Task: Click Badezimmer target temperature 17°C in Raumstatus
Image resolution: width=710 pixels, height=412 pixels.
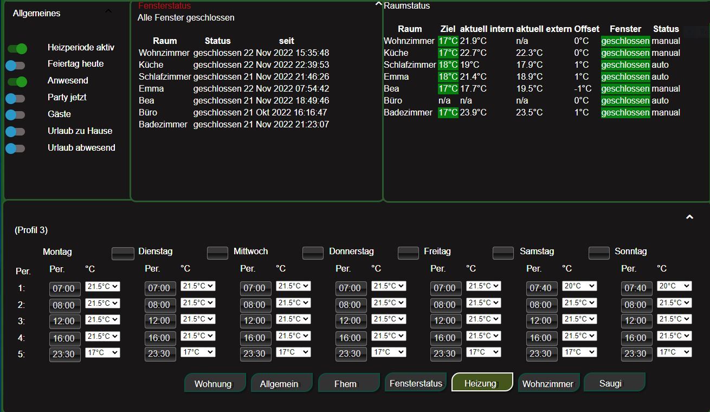Action: [x=448, y=113]
